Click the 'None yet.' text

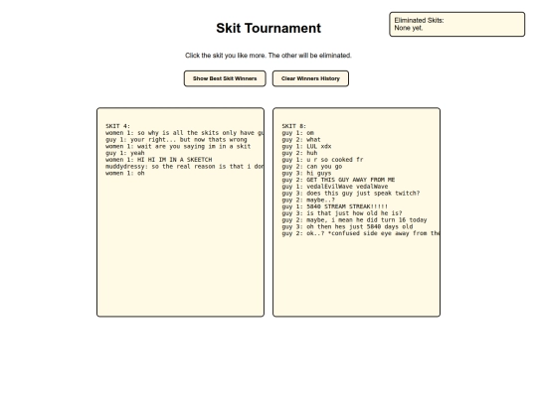click(x=409, y=28)
